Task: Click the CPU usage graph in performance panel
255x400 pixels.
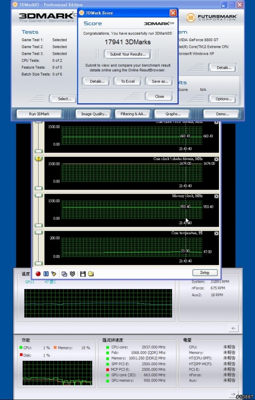Action: (57, 373)
